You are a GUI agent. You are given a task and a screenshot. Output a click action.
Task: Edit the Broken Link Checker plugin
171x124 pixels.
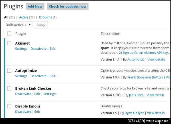pos(37,94)
